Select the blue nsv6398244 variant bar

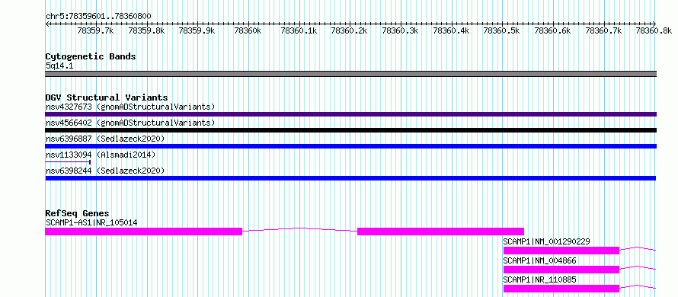coord(350,178)
